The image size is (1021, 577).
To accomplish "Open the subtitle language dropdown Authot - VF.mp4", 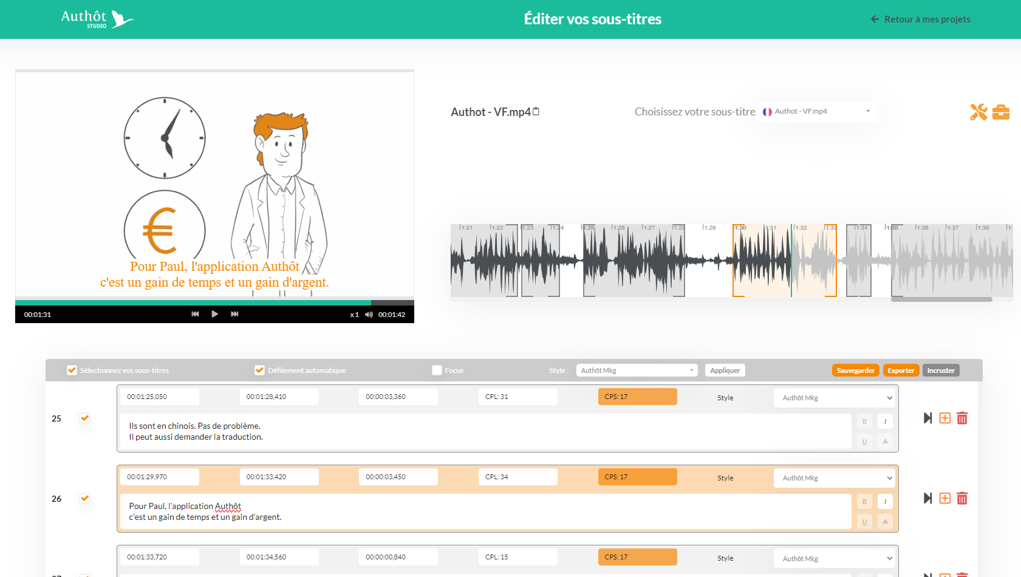I will (x=816, y=112).
